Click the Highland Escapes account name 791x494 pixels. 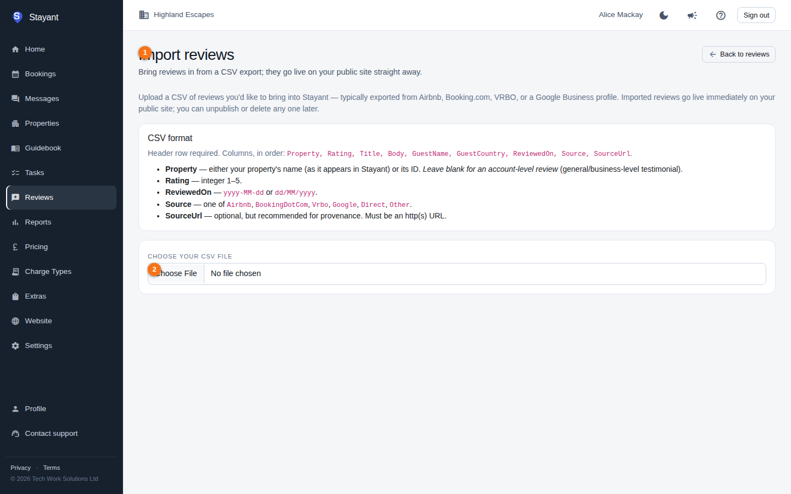183,15
